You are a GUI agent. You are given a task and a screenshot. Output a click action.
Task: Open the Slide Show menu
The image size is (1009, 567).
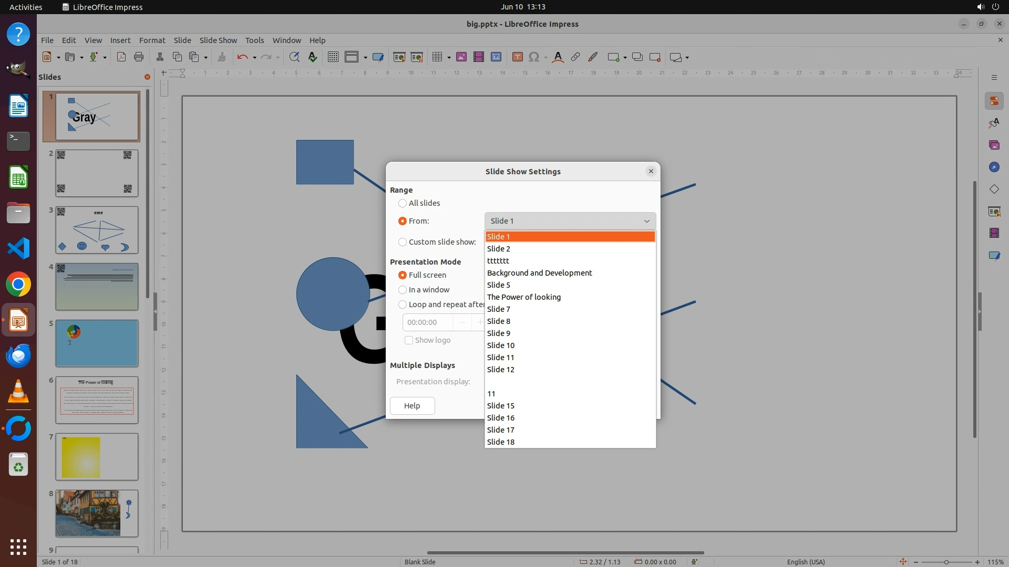(x=218, y=40)
